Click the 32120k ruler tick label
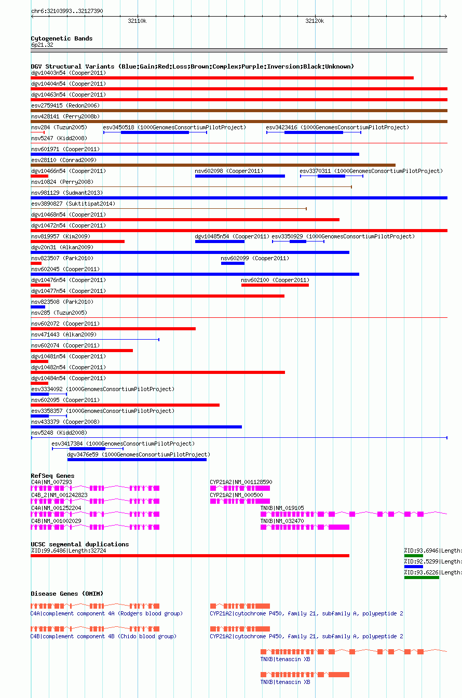Image resolution: width=462 pixels, height=698 pixels. [315, 21]
